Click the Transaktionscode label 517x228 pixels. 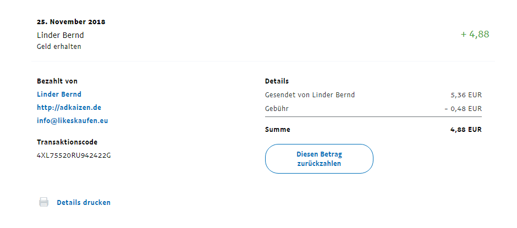(x=67, y=142)
